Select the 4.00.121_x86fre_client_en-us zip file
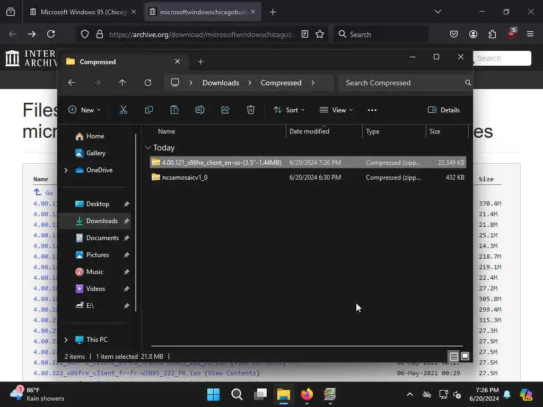The image size is (543, 407). [x=308, y=162]
